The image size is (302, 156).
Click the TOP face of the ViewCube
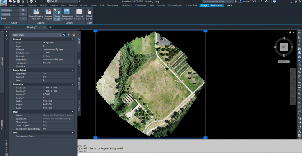[283, 47]
